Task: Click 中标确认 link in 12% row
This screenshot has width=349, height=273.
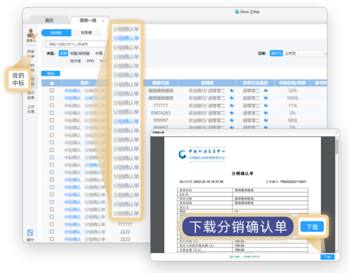Action: click(x=73, y=91)
